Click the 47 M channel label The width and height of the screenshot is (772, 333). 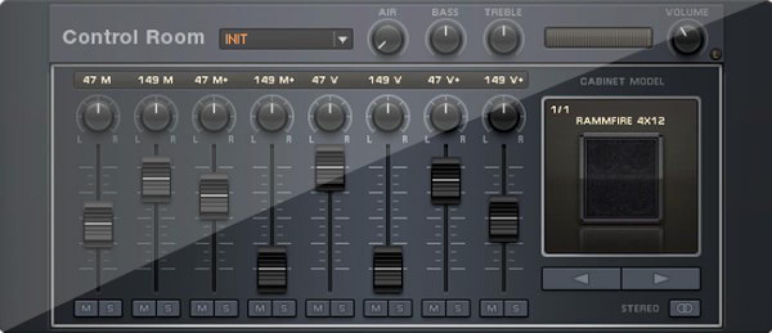pyautogui.click(x=97, y=80)
